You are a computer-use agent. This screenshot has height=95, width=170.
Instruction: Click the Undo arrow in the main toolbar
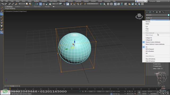pos(2,4)
